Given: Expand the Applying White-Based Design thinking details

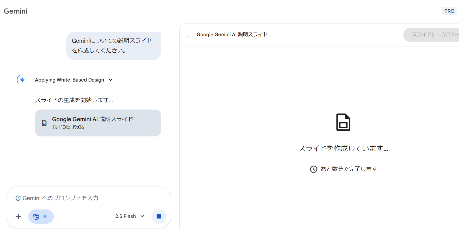Looking at the screenshot, I should coord(111,80).
